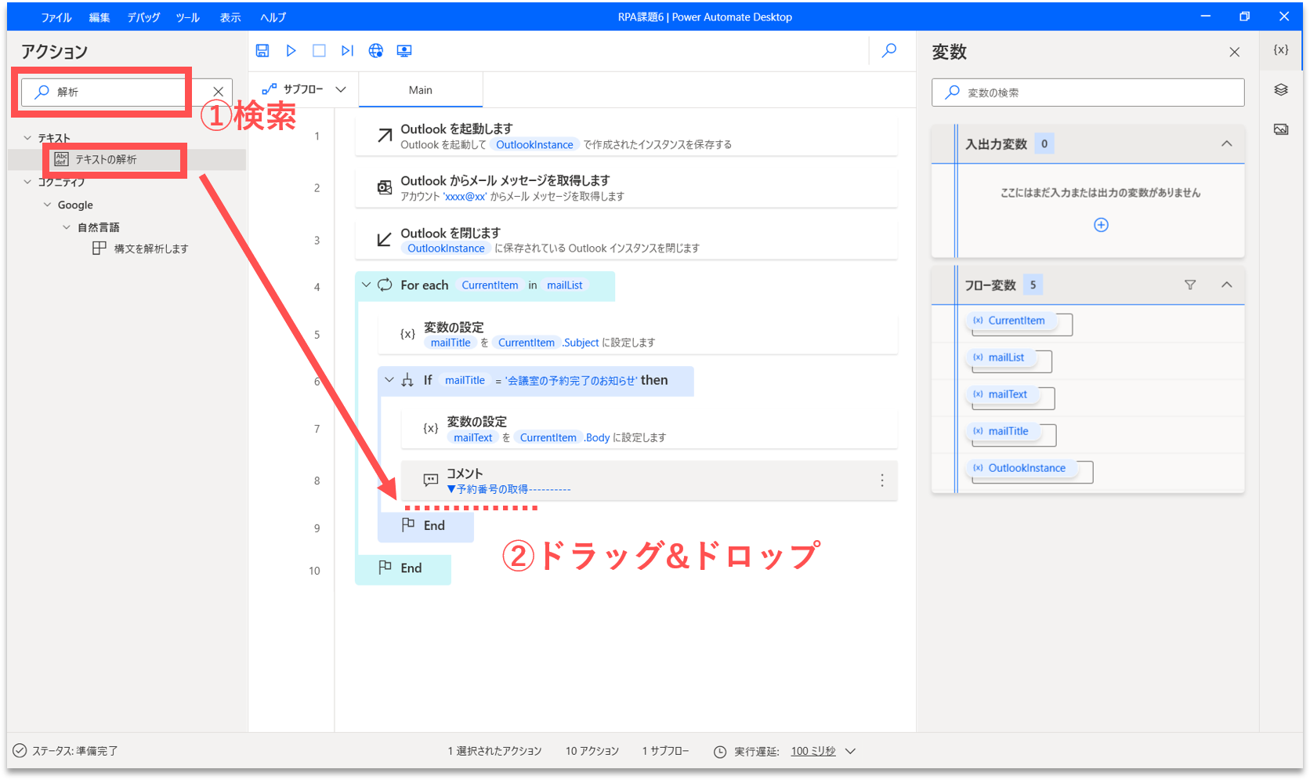
Task: Click the flow search magnifier icon
Action: coord(889,51)
